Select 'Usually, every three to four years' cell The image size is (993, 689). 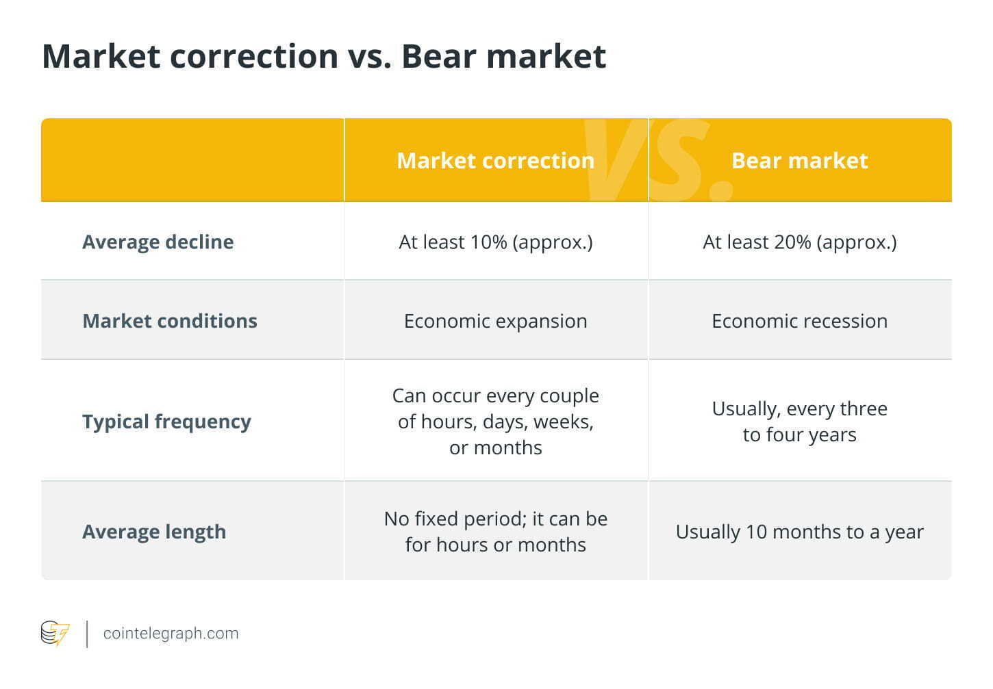800,421
